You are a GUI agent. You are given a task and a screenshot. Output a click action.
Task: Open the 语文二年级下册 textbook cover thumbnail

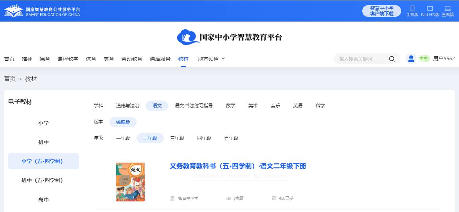[x=130, y=182]
